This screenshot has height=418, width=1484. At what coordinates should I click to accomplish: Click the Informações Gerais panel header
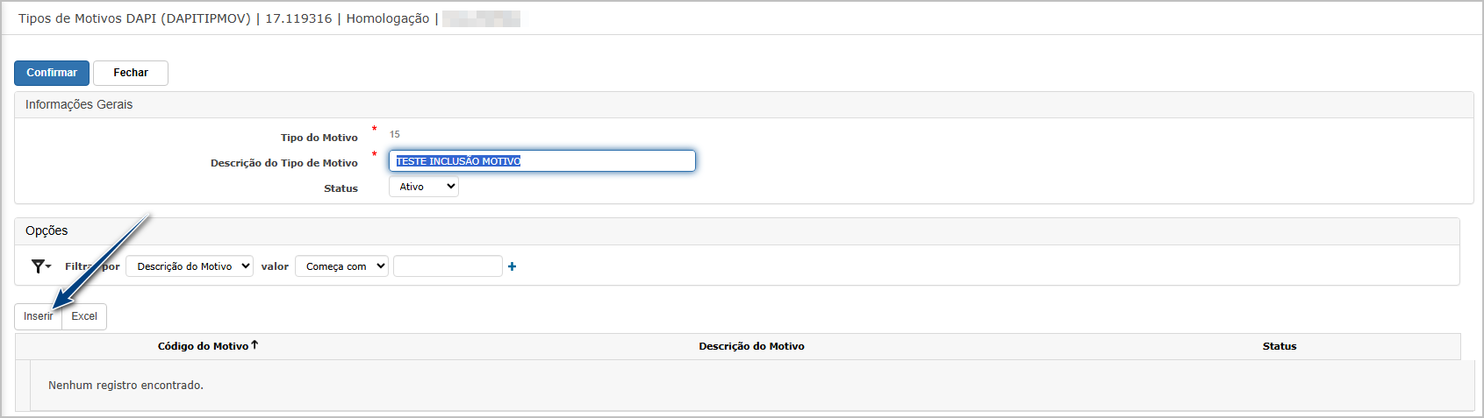point(79,104)
